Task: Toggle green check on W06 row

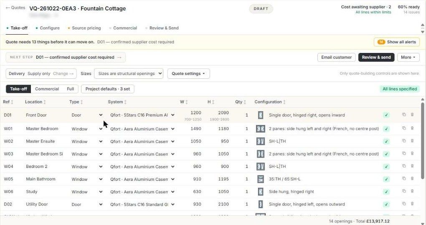Action: [386, 192]
